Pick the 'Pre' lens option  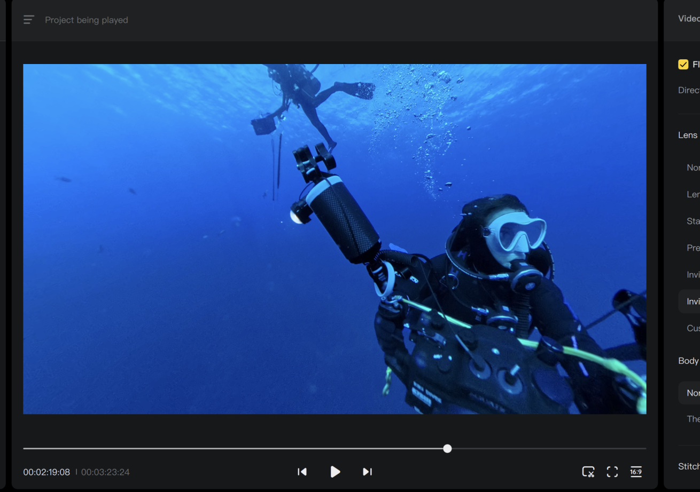[x=693, y=248]
